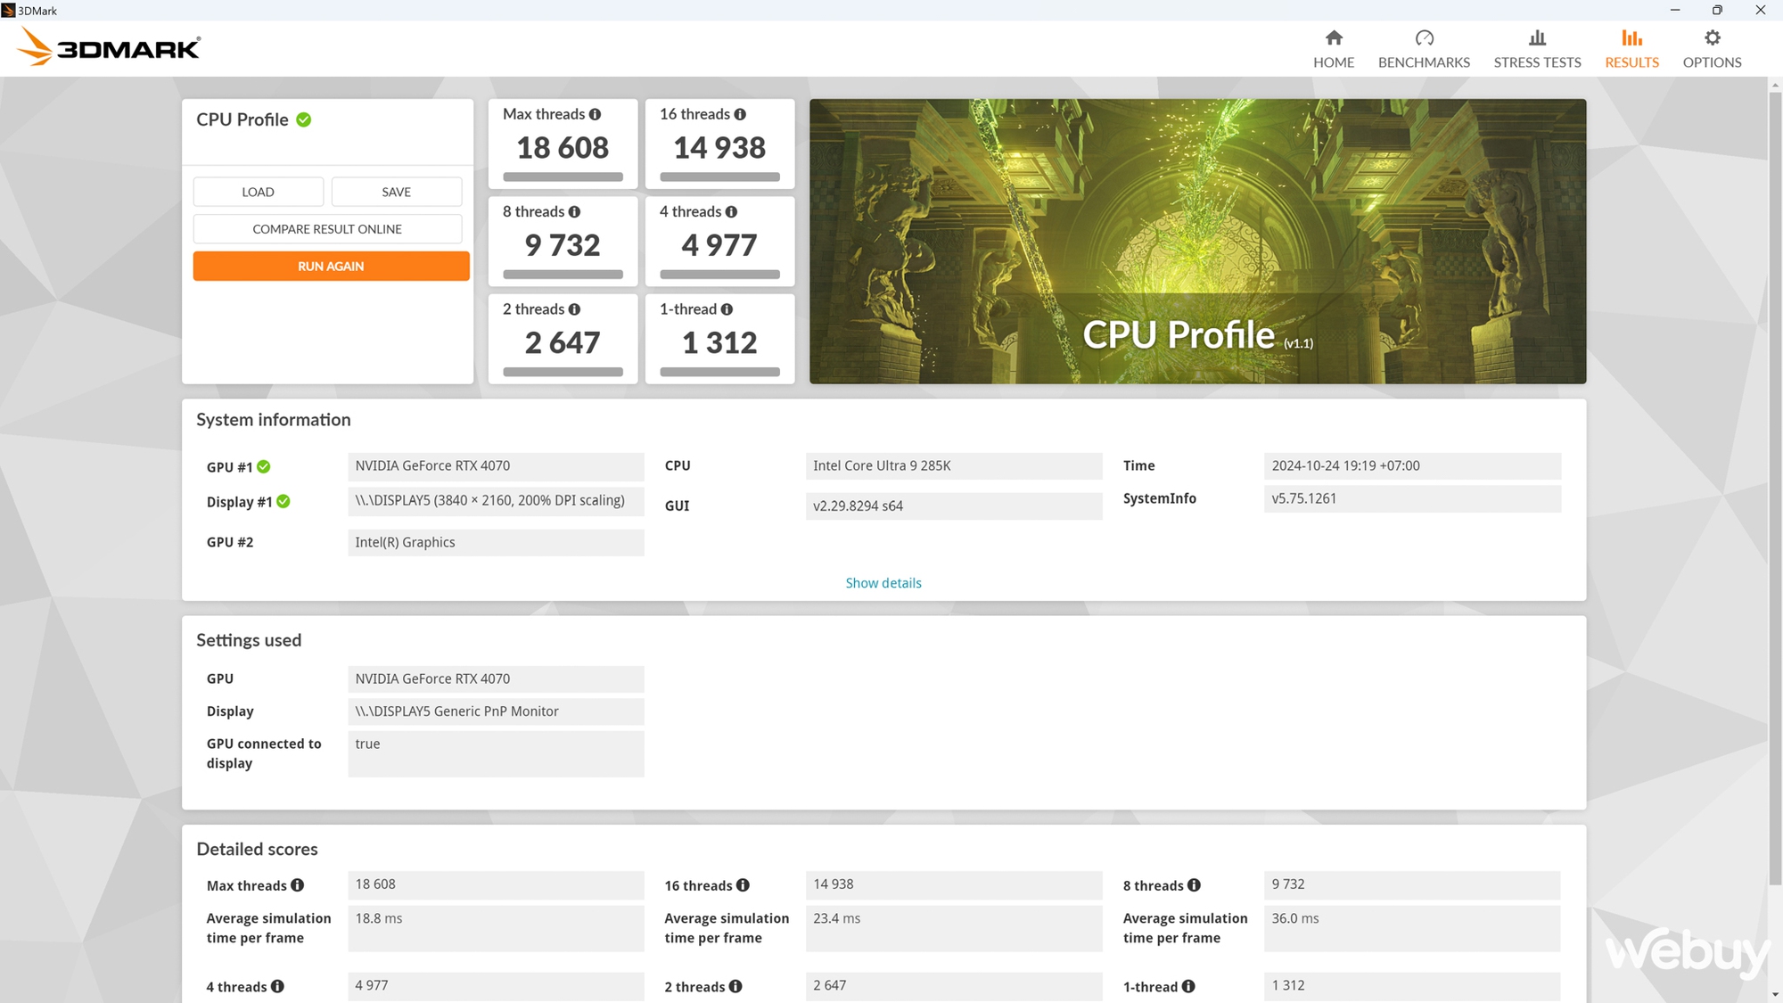Click the NVIDIA GeForce RTX 4070 field under System information

tap(496, 466)
